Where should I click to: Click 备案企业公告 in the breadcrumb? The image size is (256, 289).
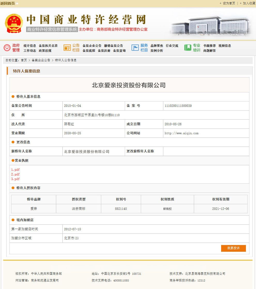[41, 60]
